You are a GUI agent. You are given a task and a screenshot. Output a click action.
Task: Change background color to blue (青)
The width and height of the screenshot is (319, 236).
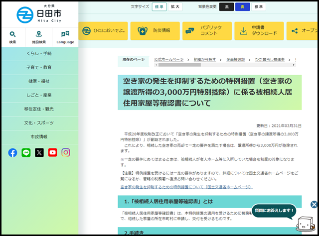tap(242, 7)
